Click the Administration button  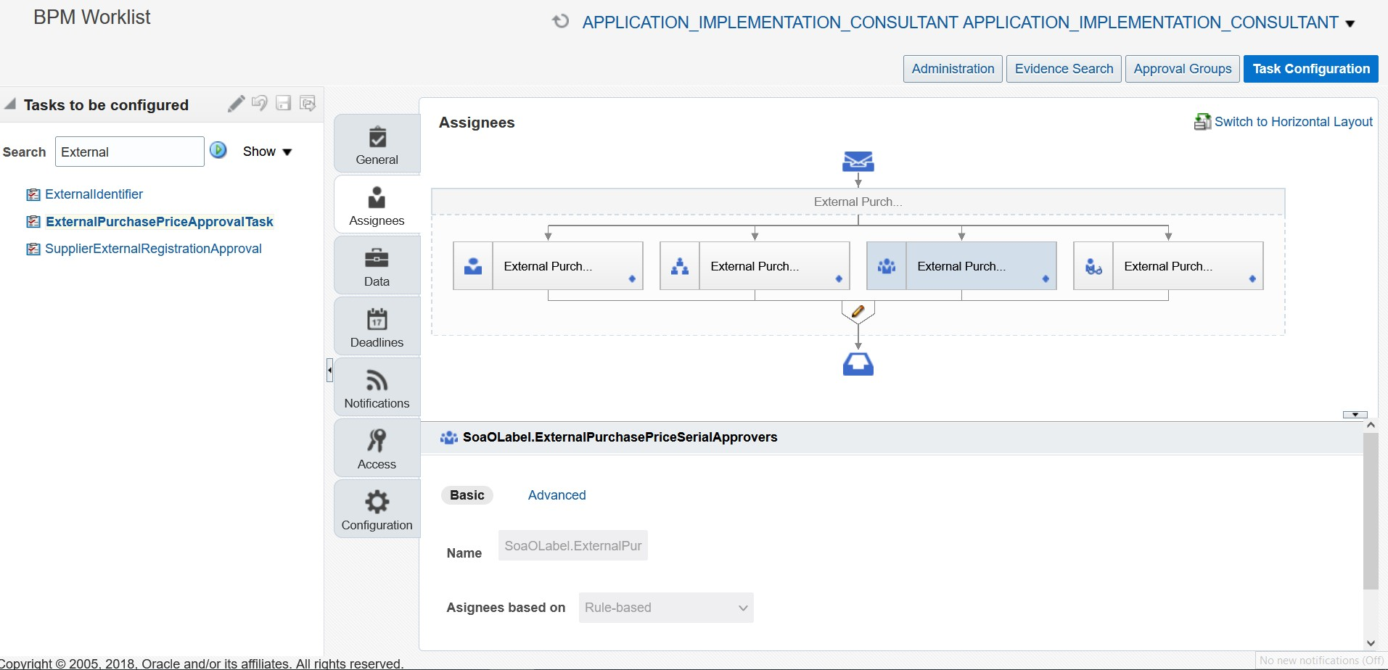pos(953,69)
